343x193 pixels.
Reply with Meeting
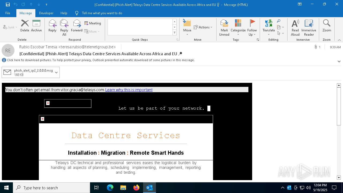pos(93,23)
